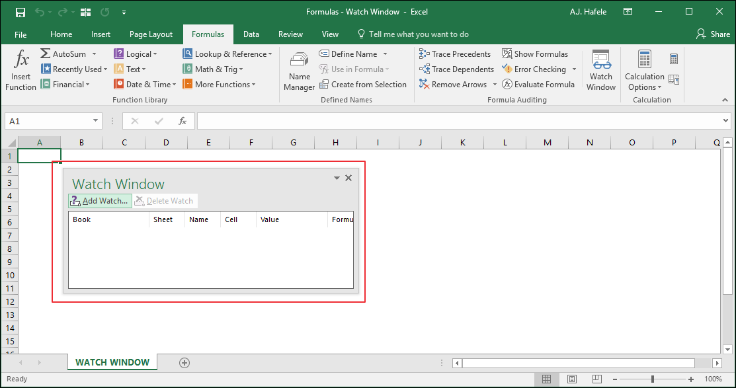
Task: Switch to the Review tab
Action: click(x=290, y=34)
